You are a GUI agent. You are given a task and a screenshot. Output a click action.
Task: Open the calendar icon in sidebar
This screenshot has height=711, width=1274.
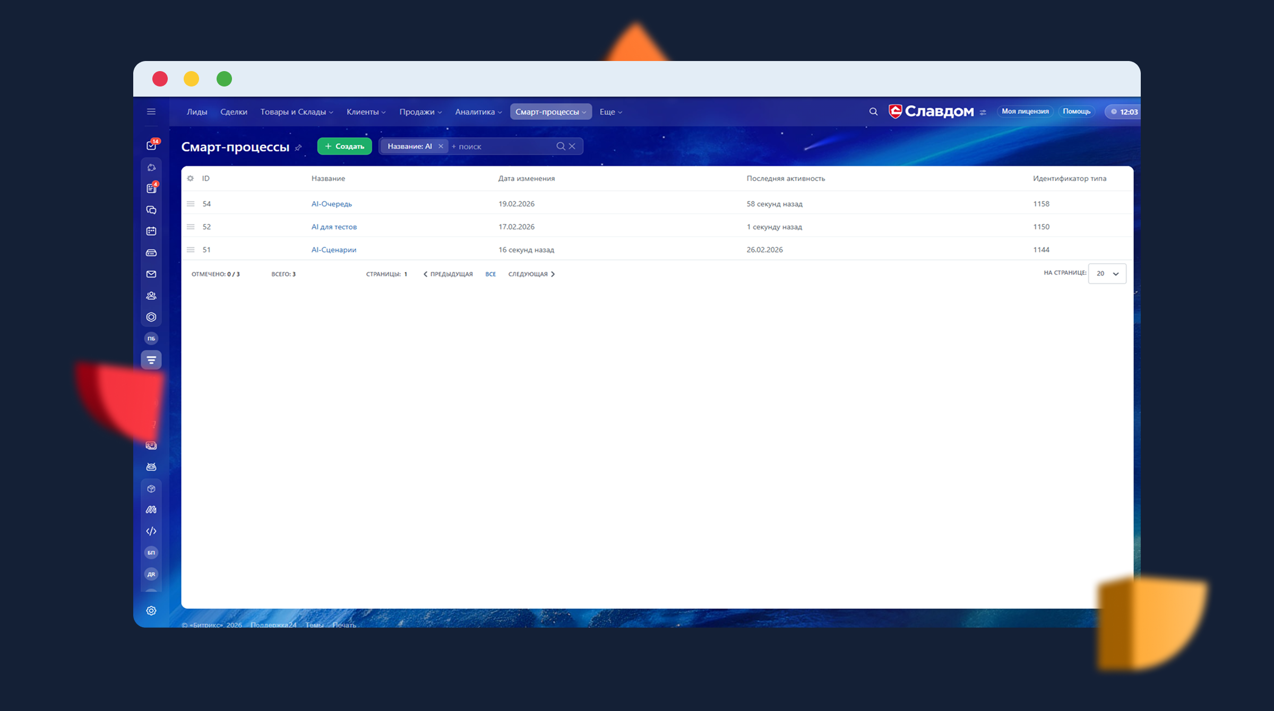151,231
